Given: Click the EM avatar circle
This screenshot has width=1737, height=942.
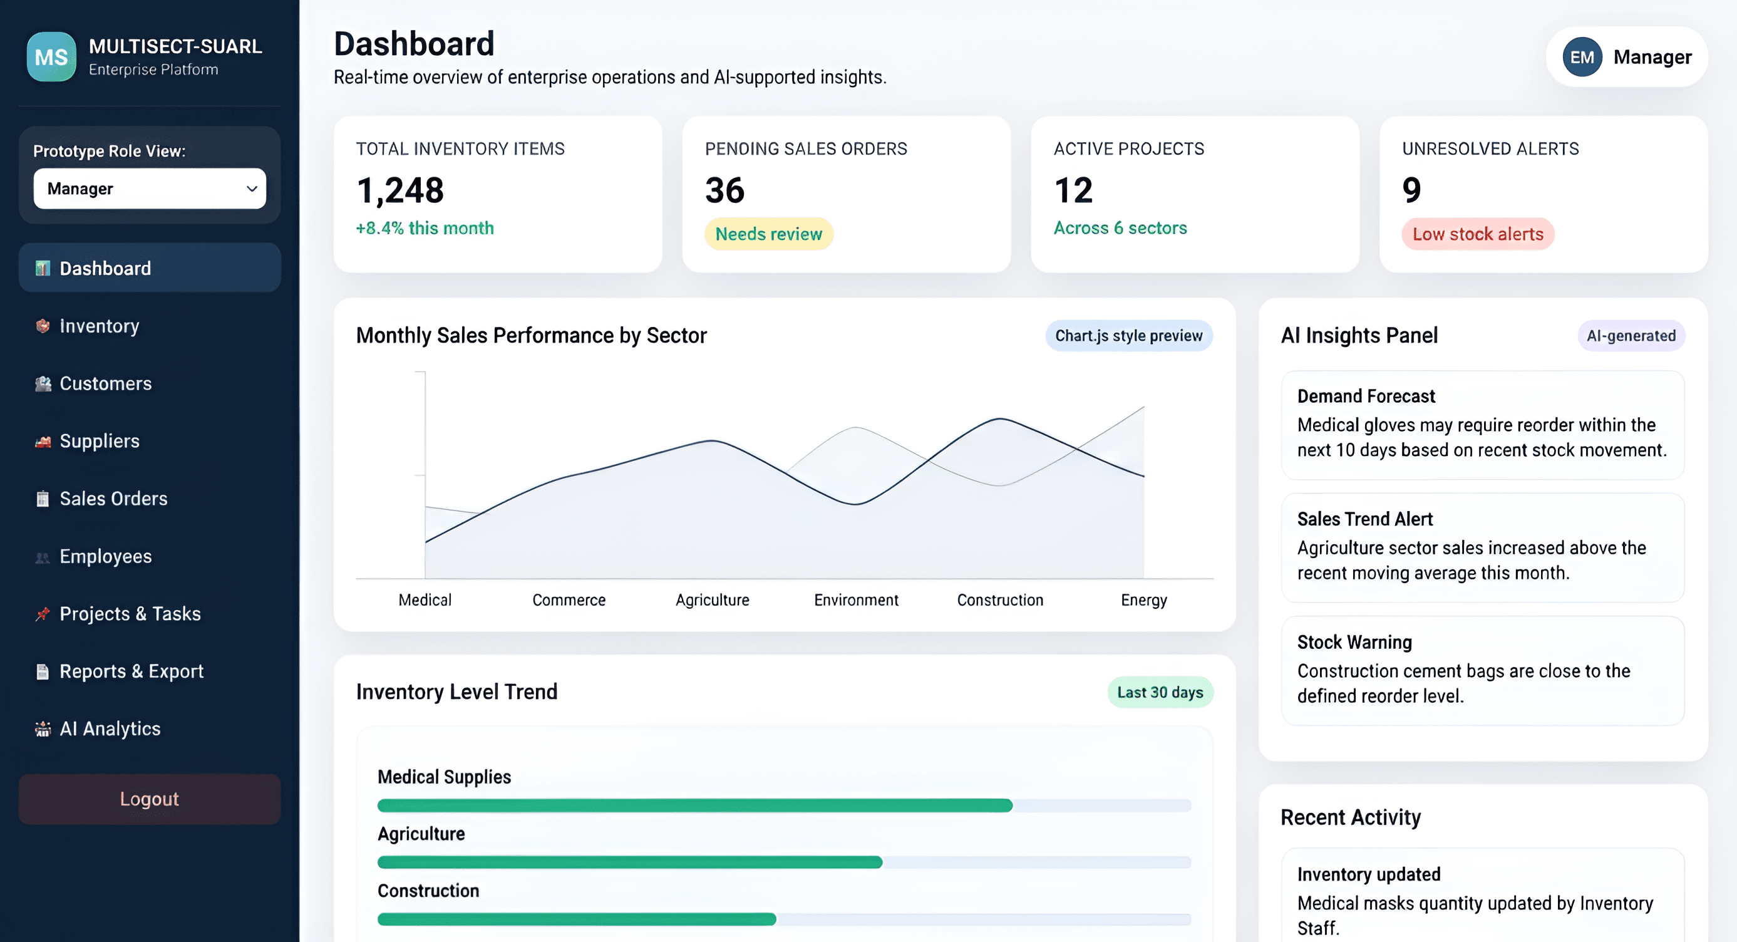Looking at the screenshot, I should 1582,56.
